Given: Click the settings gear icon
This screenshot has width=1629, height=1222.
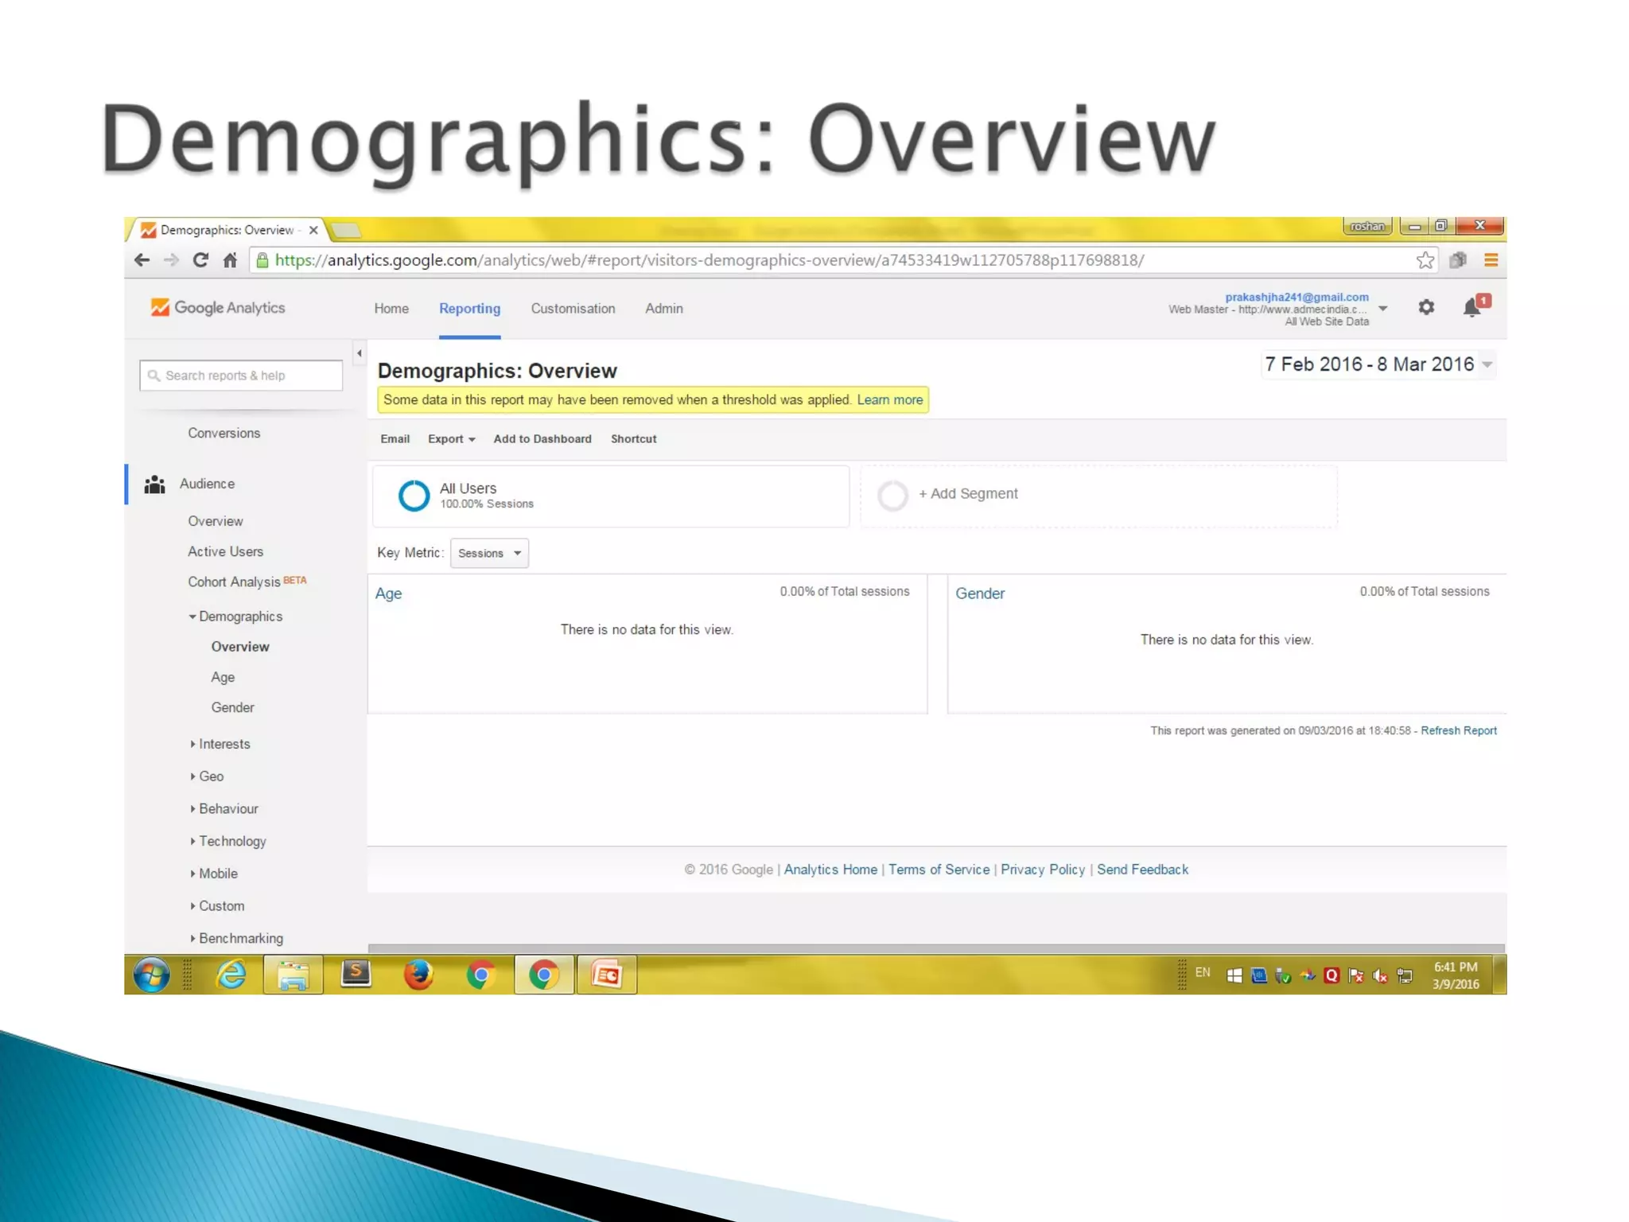Looking at the screenshot, I should (x=1425, y=307).
